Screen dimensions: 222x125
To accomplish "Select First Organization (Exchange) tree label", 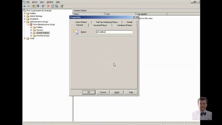I will (x=39, y=10).
